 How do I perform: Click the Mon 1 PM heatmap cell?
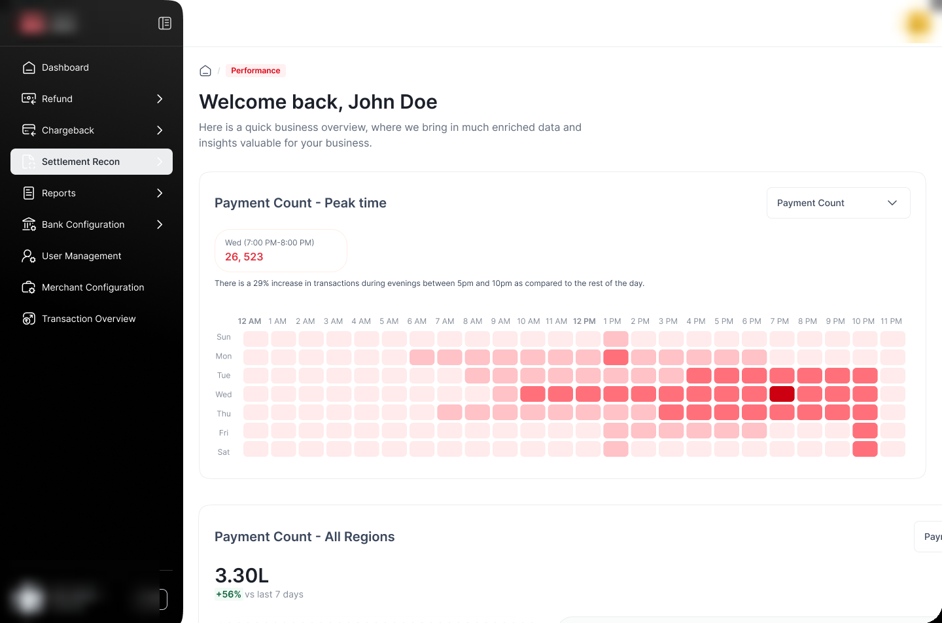(616, 357)
